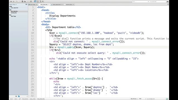Select input_dept.html in the Open Files list
Viewport: 178px width, 100px height.
[14, 8]
